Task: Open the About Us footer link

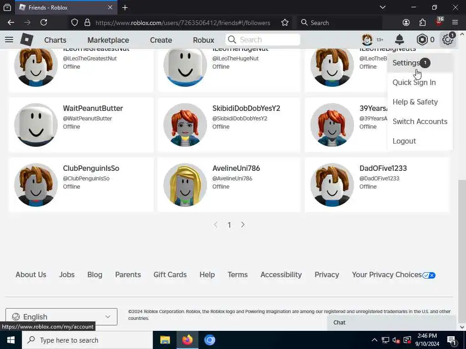Action: (31, 274)
